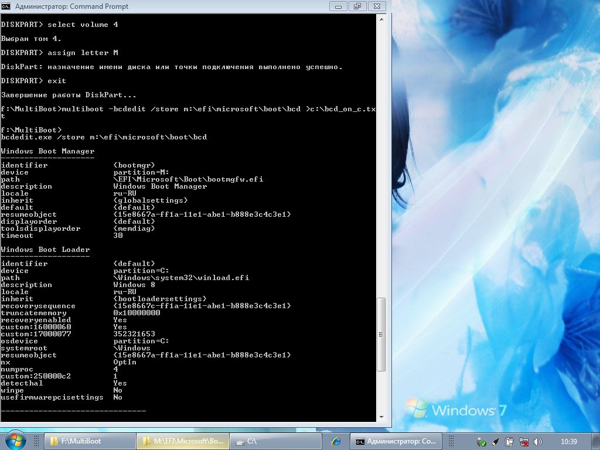Click the Show desktop strip by the clock
Screen dimensions: 600x450
(x=596, y=441)
